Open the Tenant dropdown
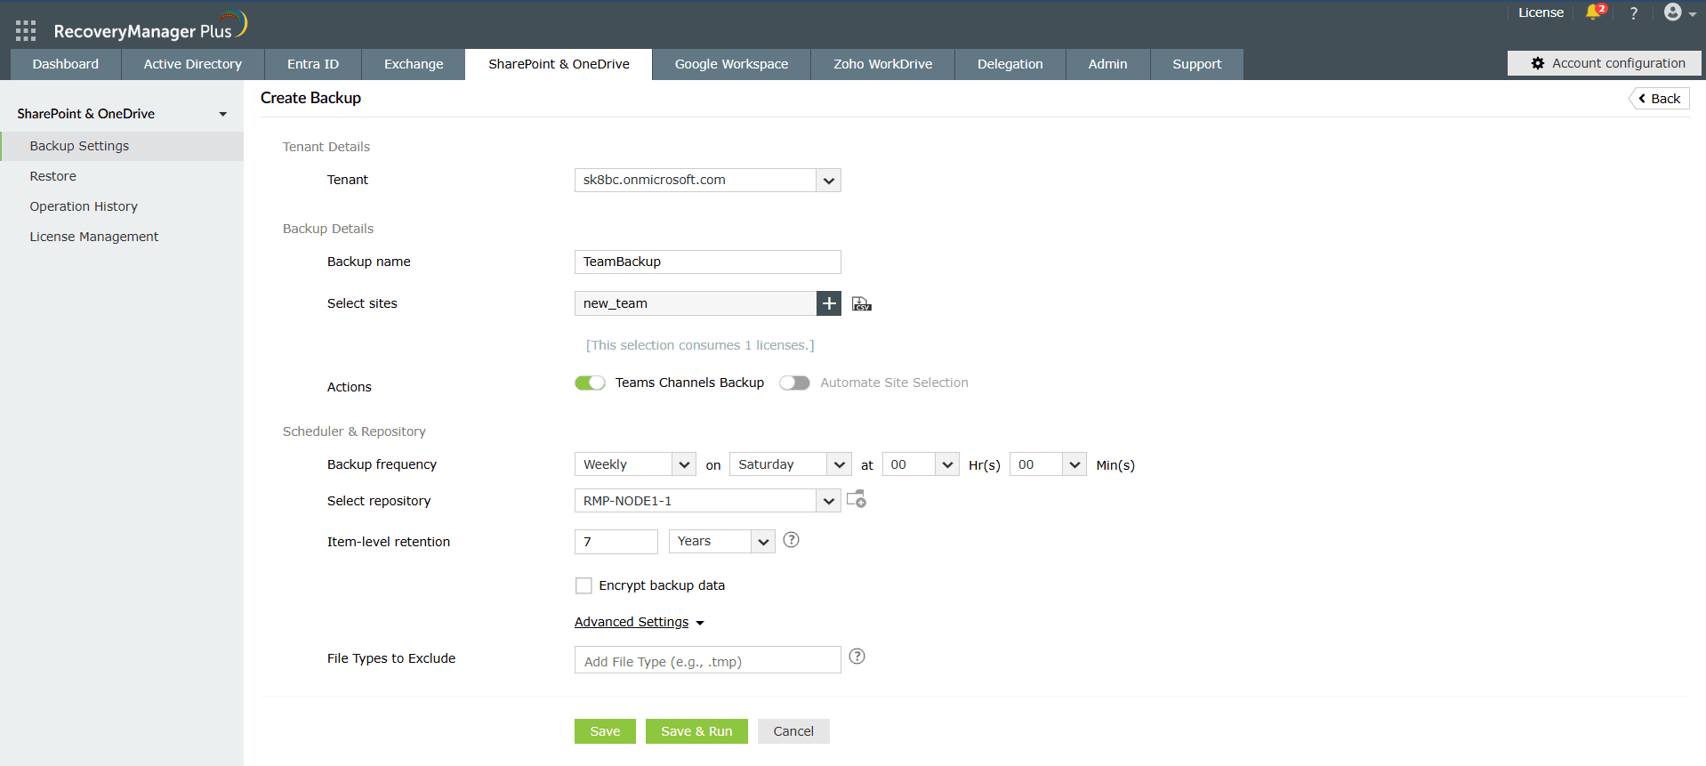Screen dimensions: 1706x766 [708, 180]
